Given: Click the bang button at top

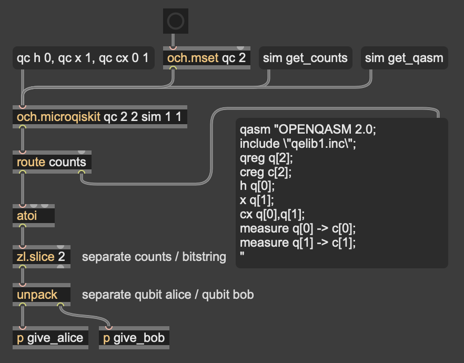Looking at the screenshot, I should (x=176, y=21).
